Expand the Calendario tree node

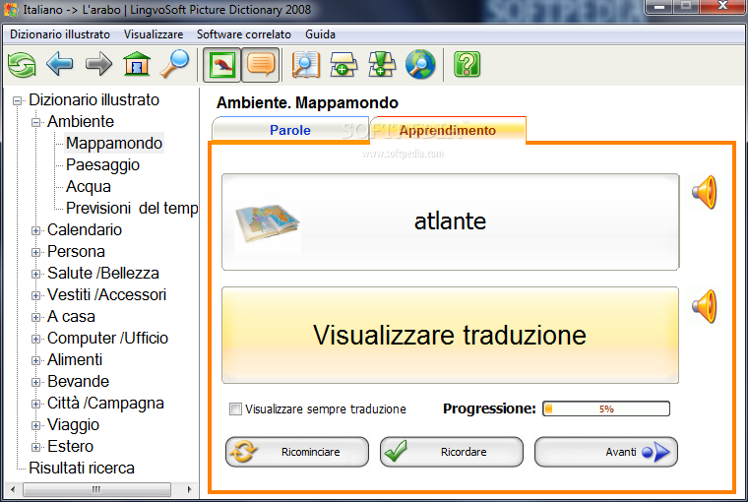coord(36,231)
